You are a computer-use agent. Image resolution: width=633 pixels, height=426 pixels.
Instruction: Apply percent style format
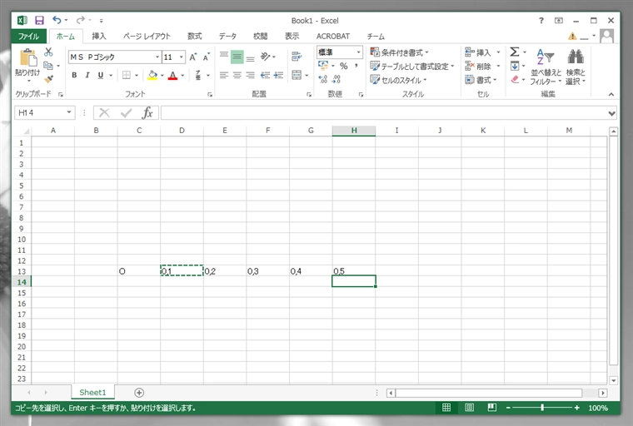click(343, 66)
